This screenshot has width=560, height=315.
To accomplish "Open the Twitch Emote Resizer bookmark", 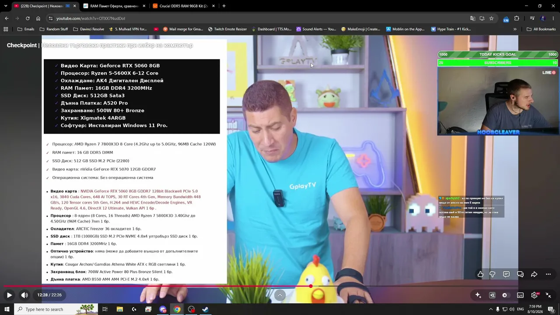I will point(227,29).
